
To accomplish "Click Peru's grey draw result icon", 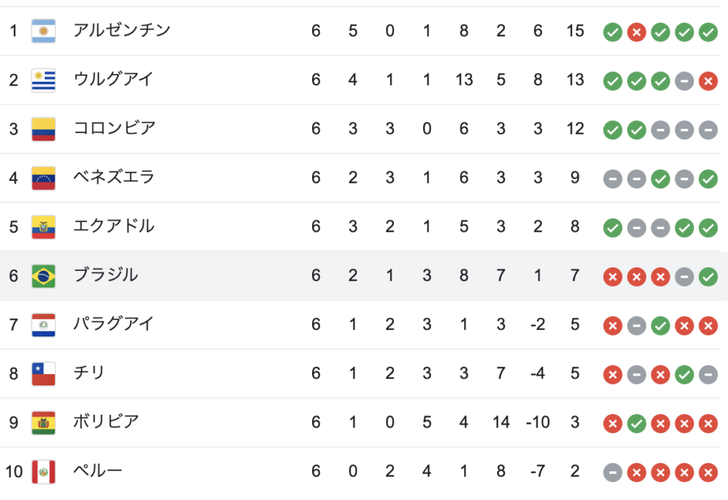I will (x=613, y=472).
